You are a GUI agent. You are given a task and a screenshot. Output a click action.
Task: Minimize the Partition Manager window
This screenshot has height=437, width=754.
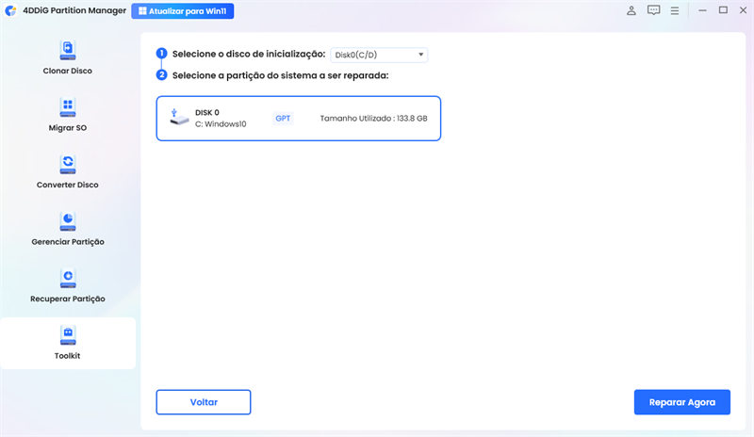coord(702,10)
